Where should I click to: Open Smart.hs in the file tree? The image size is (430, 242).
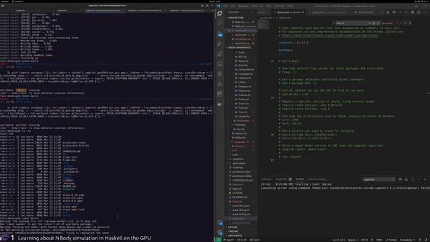(x=243, y=104)
